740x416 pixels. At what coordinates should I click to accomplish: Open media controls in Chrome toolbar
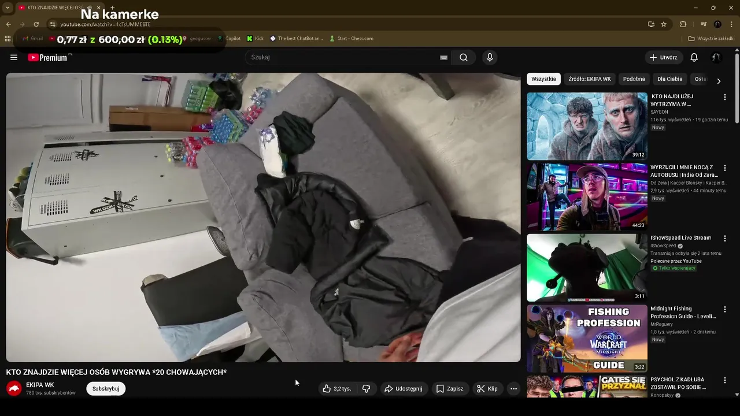click(x=704, y=24)
